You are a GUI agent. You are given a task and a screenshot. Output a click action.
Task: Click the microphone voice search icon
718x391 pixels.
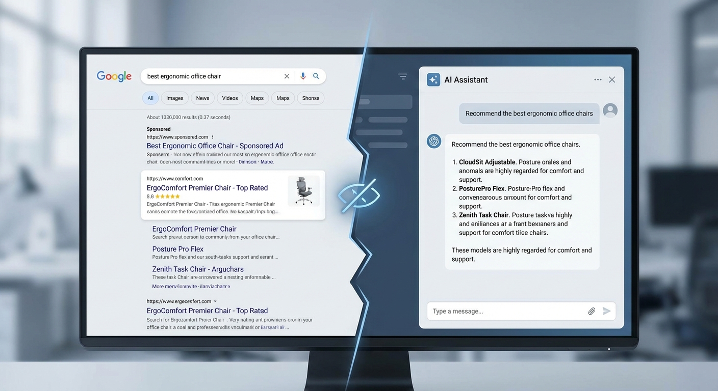(303, 76)
